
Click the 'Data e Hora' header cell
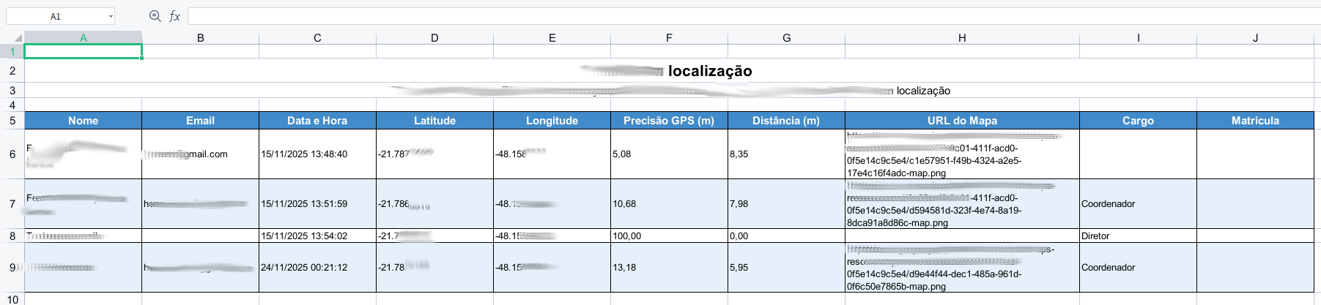coord(317,120)
